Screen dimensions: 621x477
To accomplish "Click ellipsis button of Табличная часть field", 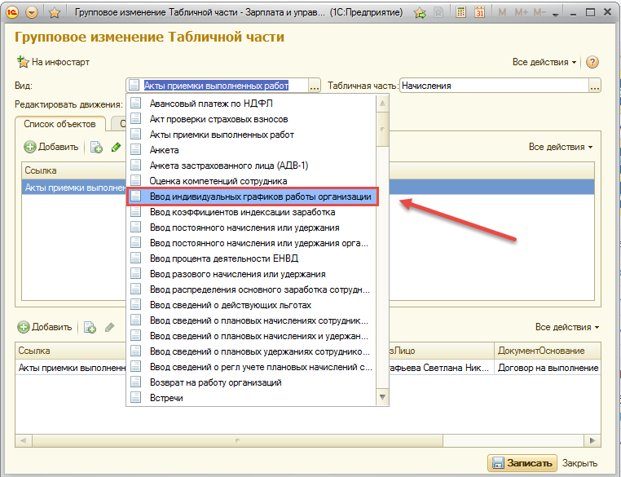I will (x=595, y=86).
